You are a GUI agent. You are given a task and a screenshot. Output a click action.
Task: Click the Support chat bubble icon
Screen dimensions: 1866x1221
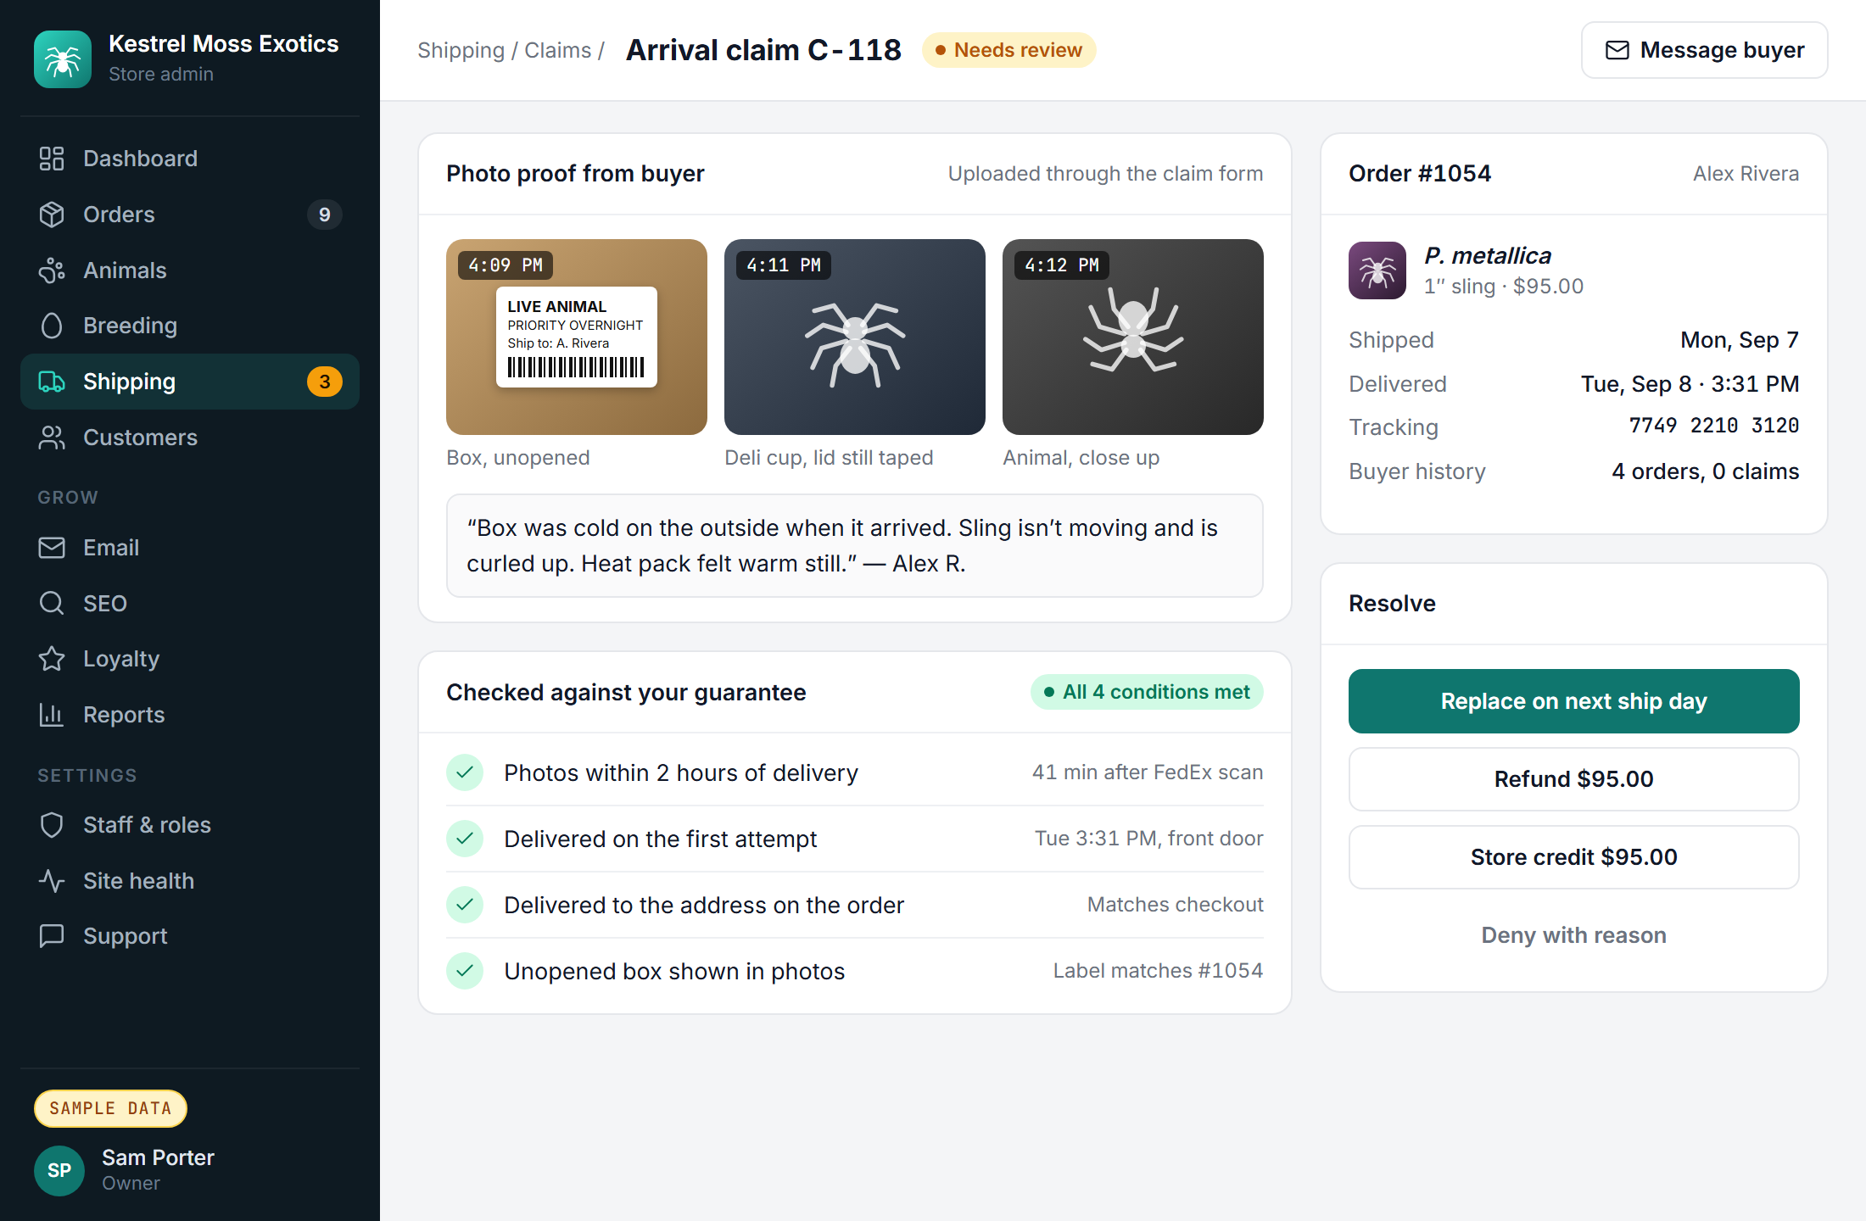coord(52,936)
